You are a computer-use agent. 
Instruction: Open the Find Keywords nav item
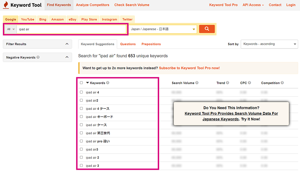[x=59, y=5]
